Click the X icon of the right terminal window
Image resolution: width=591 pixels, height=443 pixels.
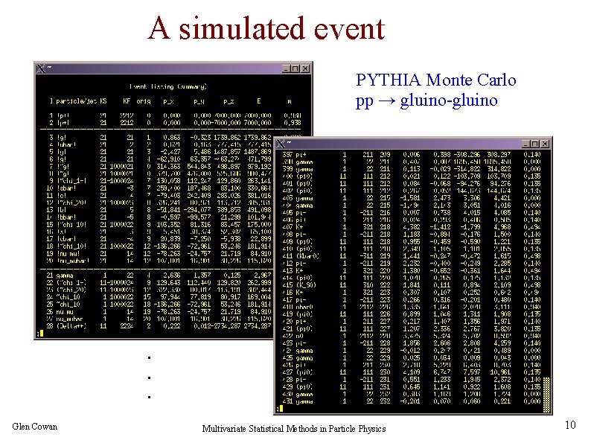point(281,144)
